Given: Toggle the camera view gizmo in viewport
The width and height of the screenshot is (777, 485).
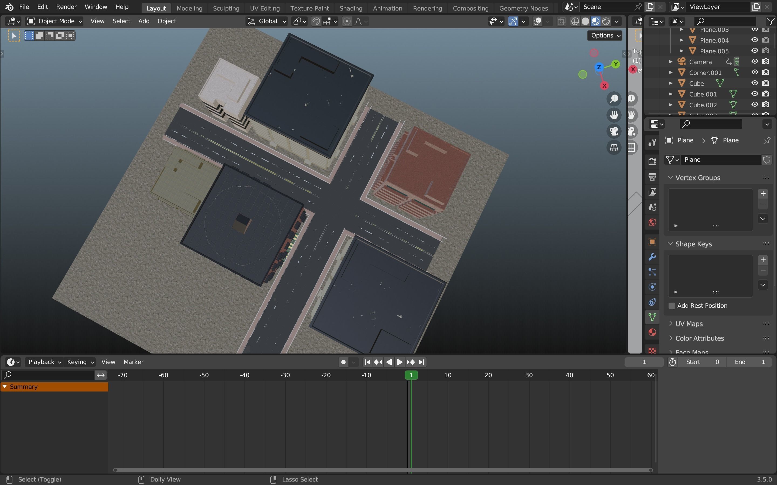Looking at the screenshot, I should (614, 131).
